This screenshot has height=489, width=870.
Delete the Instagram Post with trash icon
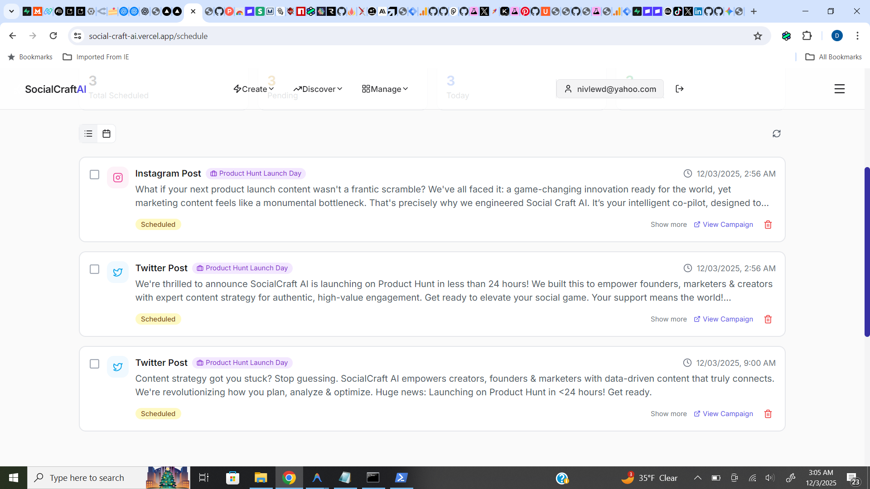tap(768, 225)
